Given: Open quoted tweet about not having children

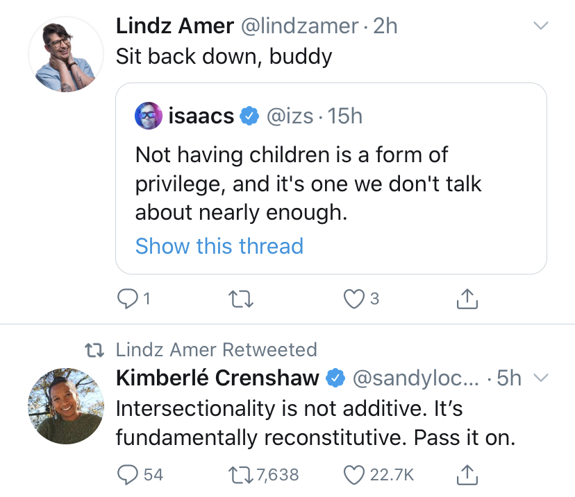Looking at the screenshot, I should coord(331,179).
